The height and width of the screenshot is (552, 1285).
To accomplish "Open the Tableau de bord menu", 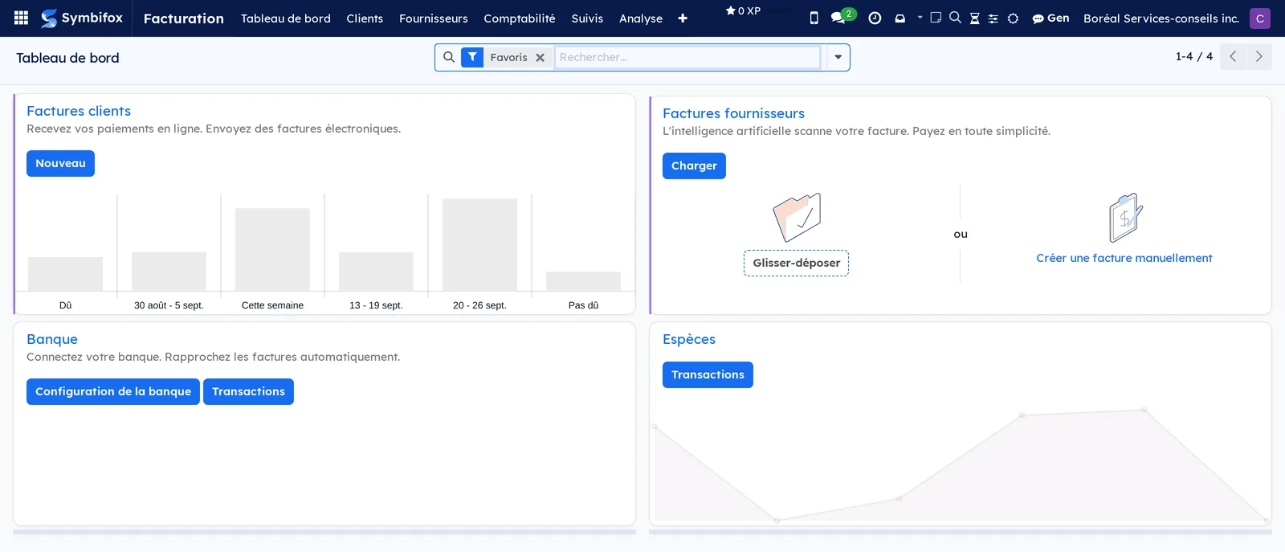I will [x=286, y=18].
